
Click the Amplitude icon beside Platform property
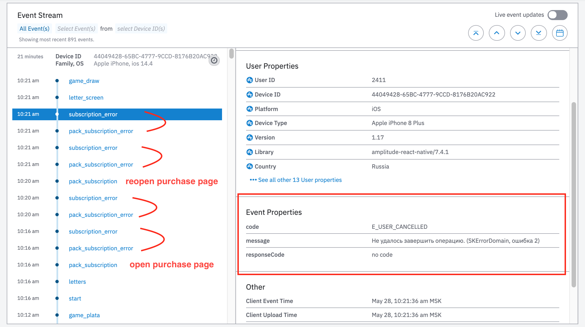[x=249, y=109]
